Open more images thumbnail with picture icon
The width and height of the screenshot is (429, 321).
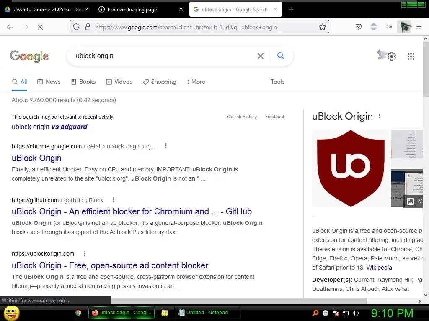[406, 188]
